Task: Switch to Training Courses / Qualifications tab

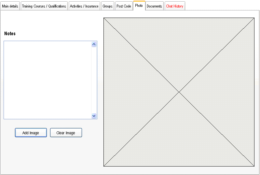Action: pos(44,6)
